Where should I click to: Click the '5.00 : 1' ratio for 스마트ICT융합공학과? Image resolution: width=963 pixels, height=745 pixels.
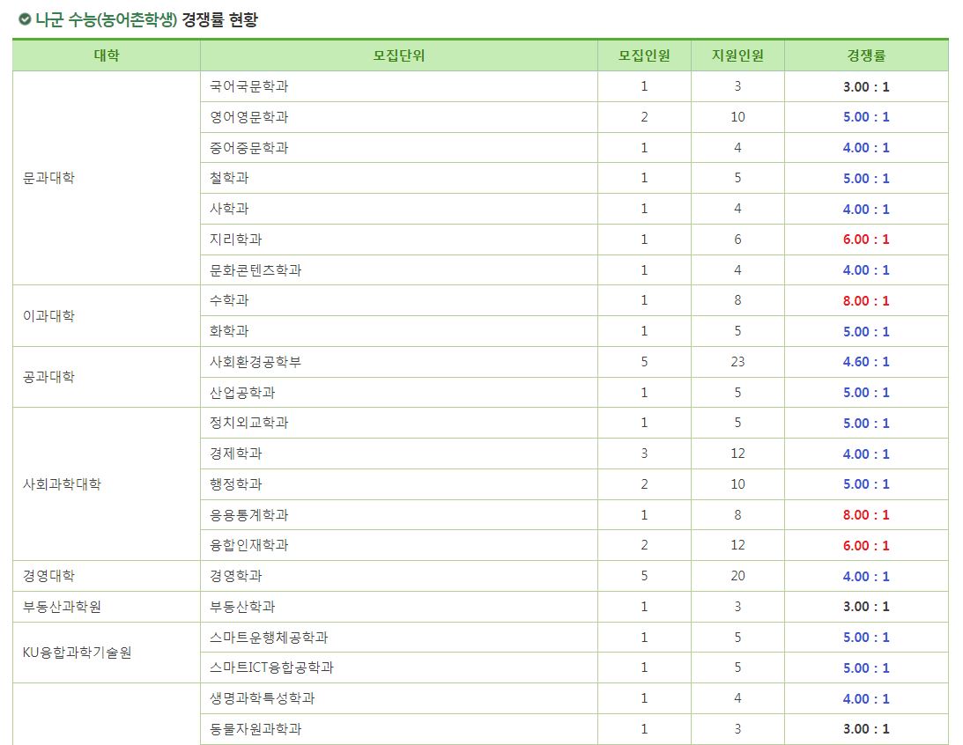[866, 668]
